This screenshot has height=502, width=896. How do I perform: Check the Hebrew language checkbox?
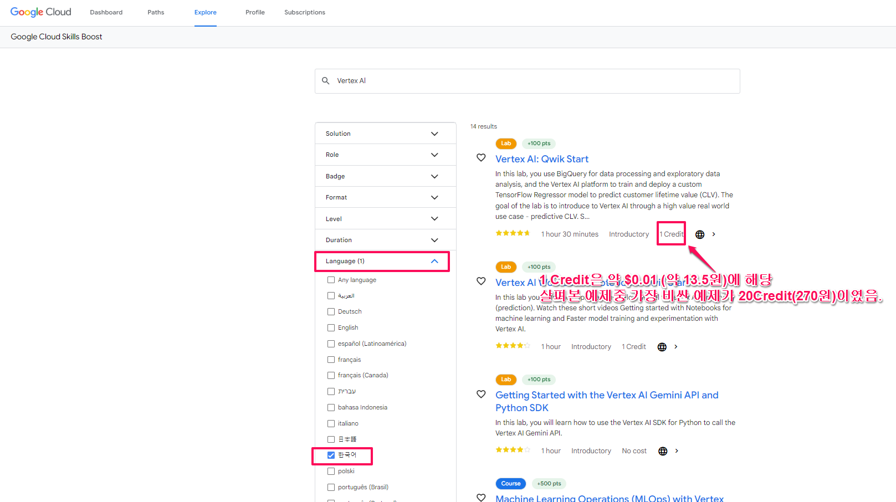coord(331,392)
